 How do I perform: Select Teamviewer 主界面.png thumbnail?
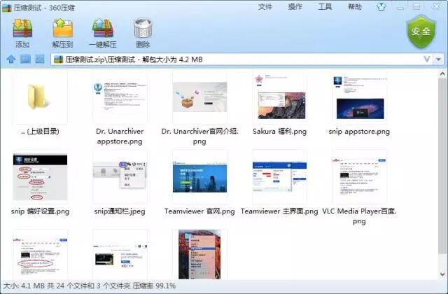point(280,177)
